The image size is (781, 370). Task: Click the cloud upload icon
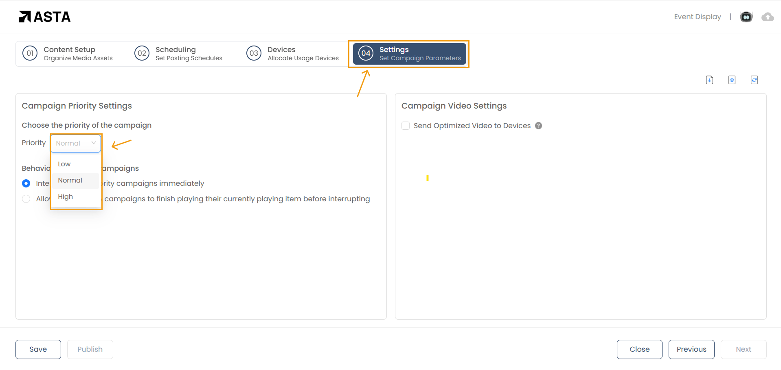[x=768, y=17]
